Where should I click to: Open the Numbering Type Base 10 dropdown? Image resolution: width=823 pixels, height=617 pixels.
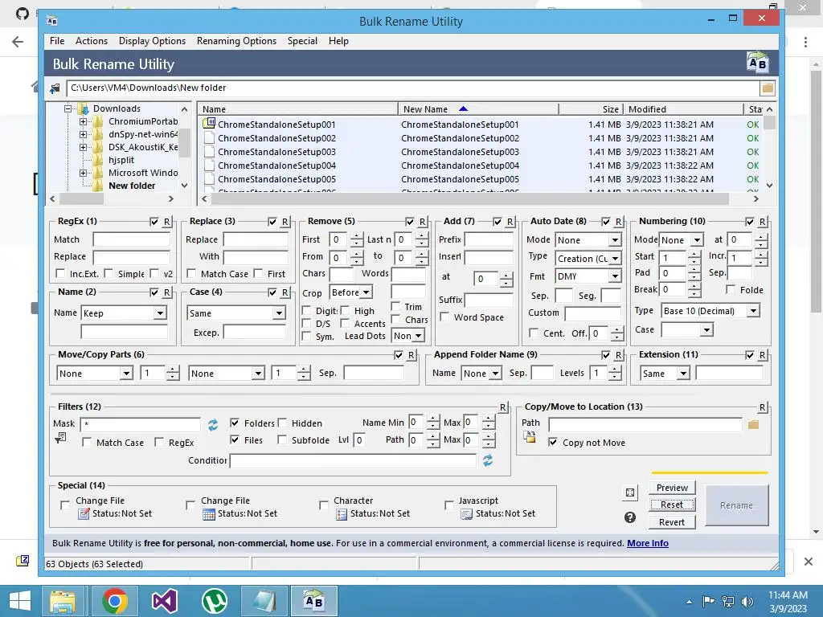(753, 311)
